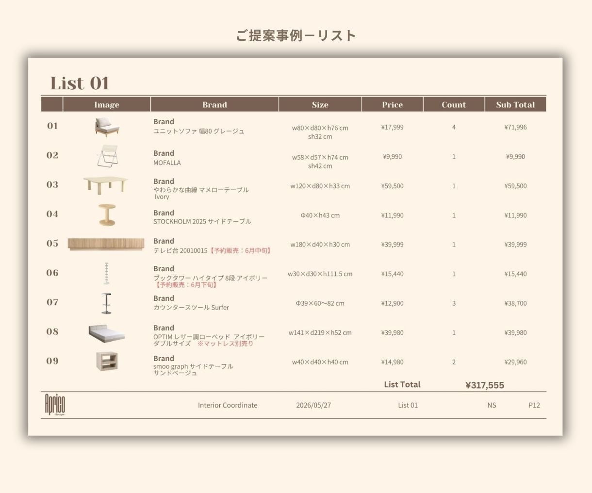Click the sub total ¥71,996
Image resolution: width=592 pixels, height=493 pixels.
pyautogui.click(x=515, y=127)
